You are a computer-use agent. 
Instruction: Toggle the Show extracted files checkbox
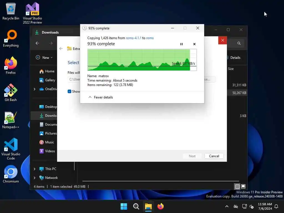pyautogui.click(x=69, y=92)
